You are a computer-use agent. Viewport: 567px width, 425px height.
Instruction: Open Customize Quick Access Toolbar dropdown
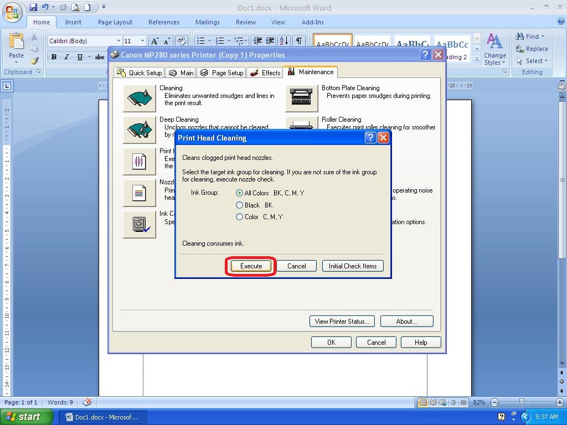[104, 7]
